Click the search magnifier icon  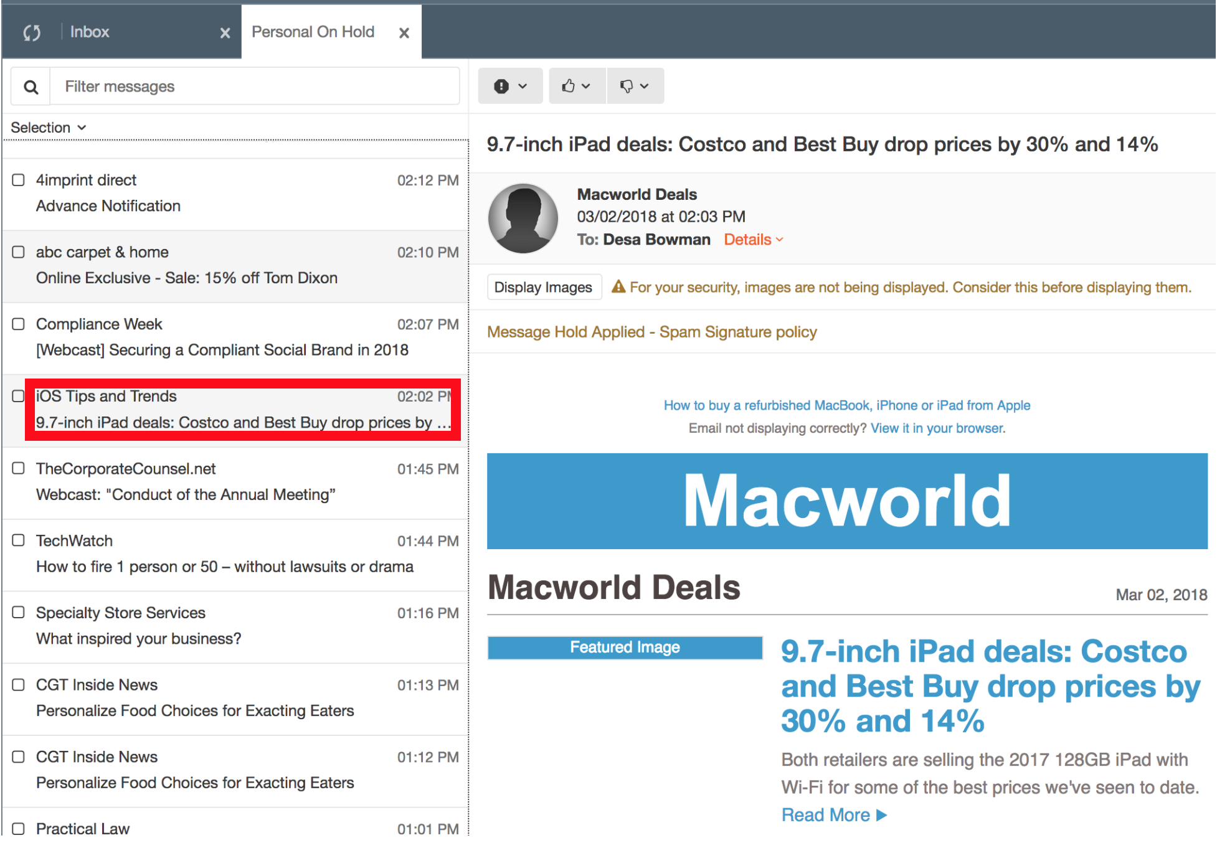pos(31,87)
